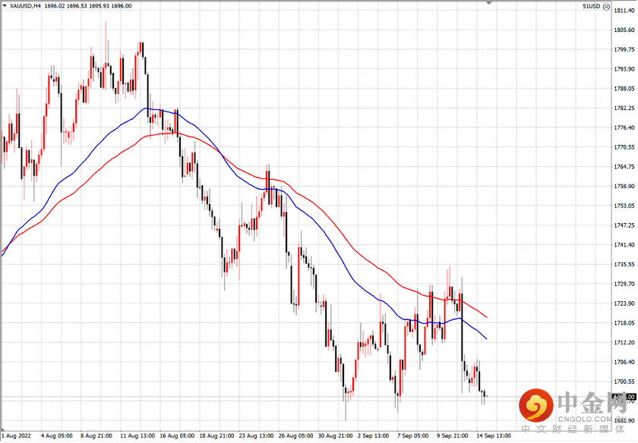638x443 pixels.
Task: Click the 23 Aug 13:00 time label
Action: click(256, 435)
